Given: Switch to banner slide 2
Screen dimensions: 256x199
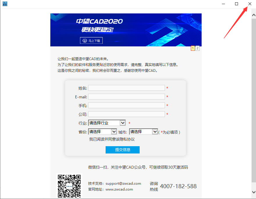Looking at the screenshot, I should (x=198, y=48).
